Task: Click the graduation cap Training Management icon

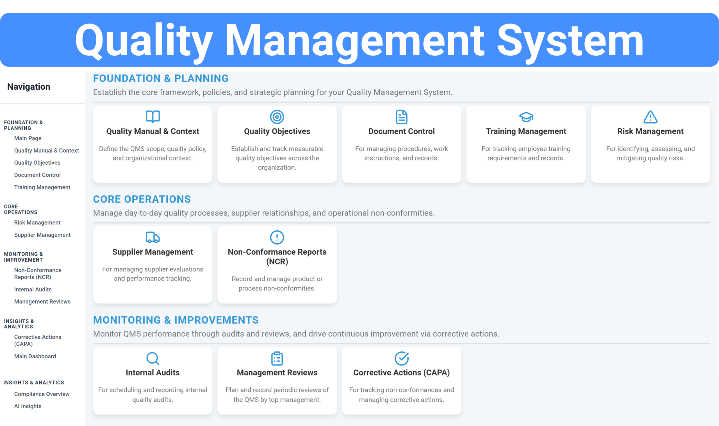Action: pos(526,117)
